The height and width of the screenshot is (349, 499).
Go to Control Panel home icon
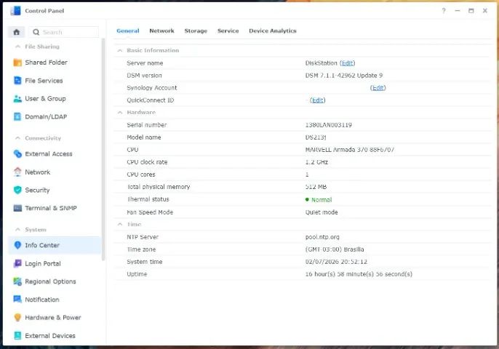pyautogui.click(x=17, y=32)
